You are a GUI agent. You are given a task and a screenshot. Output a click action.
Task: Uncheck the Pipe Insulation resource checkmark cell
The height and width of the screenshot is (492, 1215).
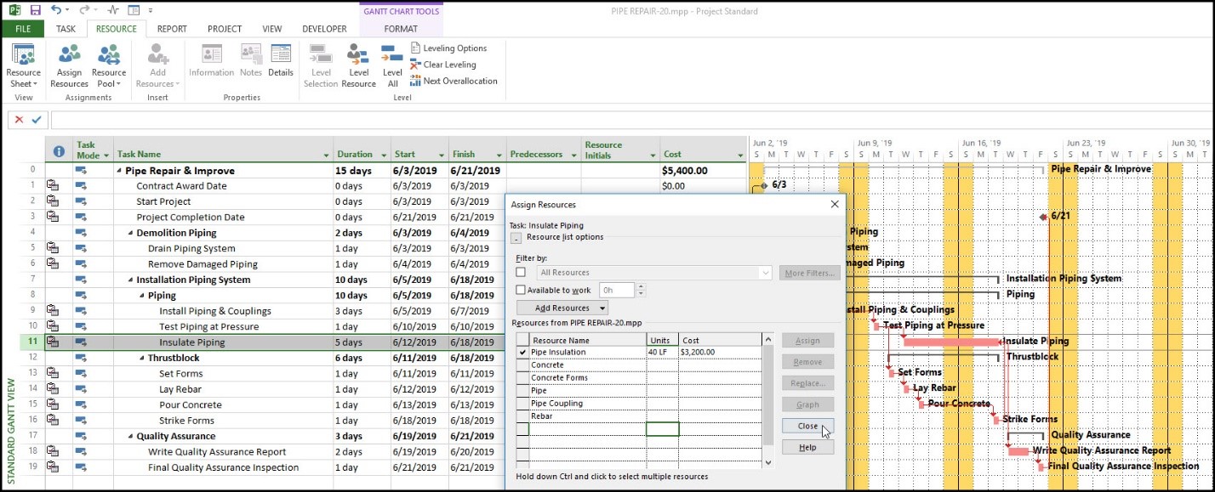(522, 352)
